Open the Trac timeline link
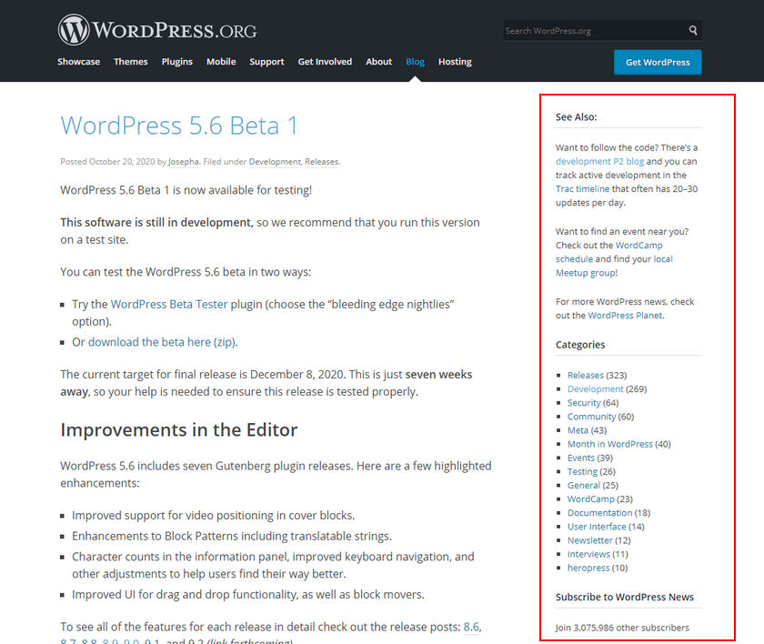The height and width of the screenshot is (644, 764). [x=583, y=188]
